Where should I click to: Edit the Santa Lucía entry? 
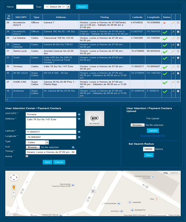click(x=173, y=51)
